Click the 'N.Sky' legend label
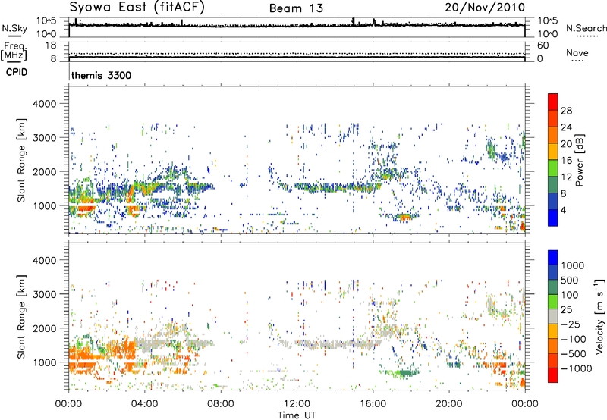The height and width of the screenshot is (420, 607). point(14,28)
